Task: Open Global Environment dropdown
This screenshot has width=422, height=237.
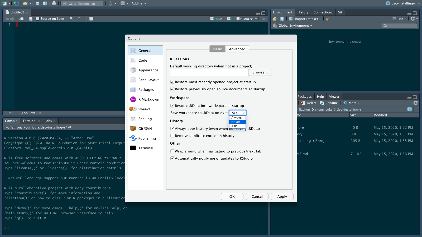Action: coord(293,26)
